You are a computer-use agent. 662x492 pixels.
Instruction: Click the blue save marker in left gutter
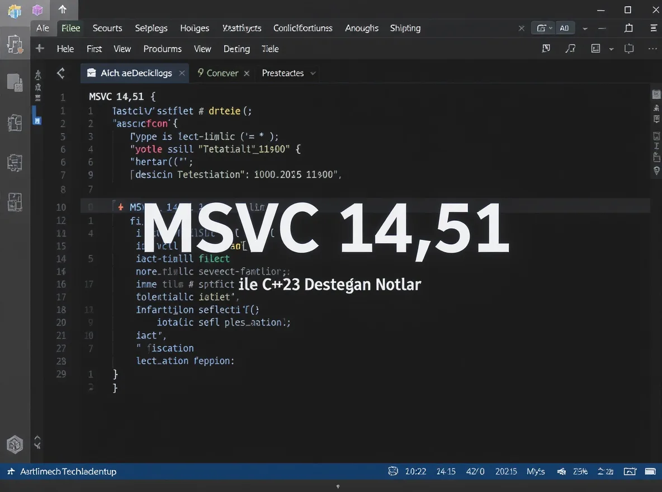(x=37, y=120)
